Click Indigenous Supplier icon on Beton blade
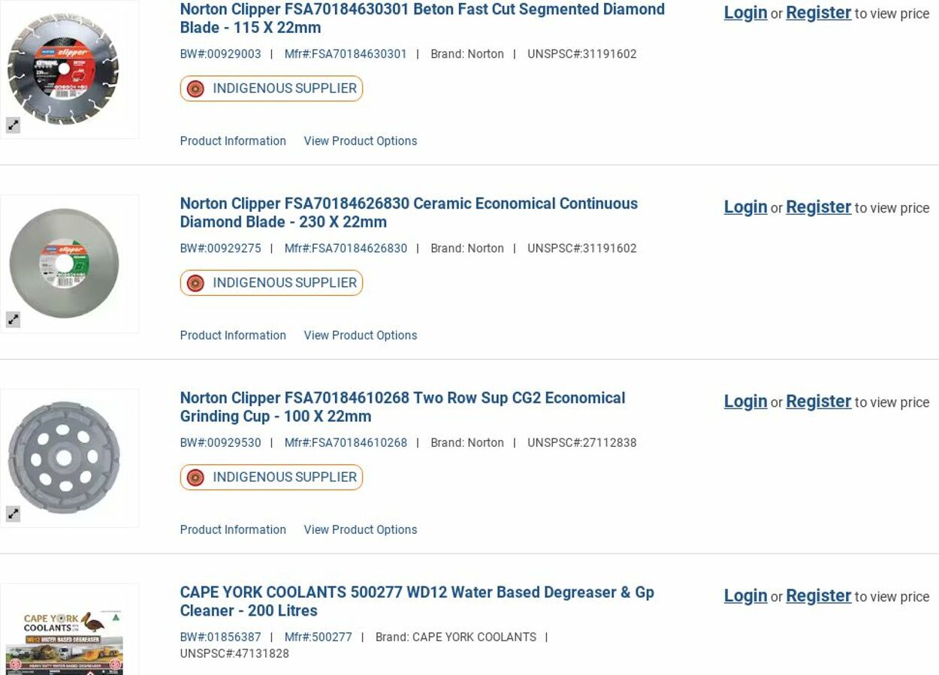 coord(195,89)
